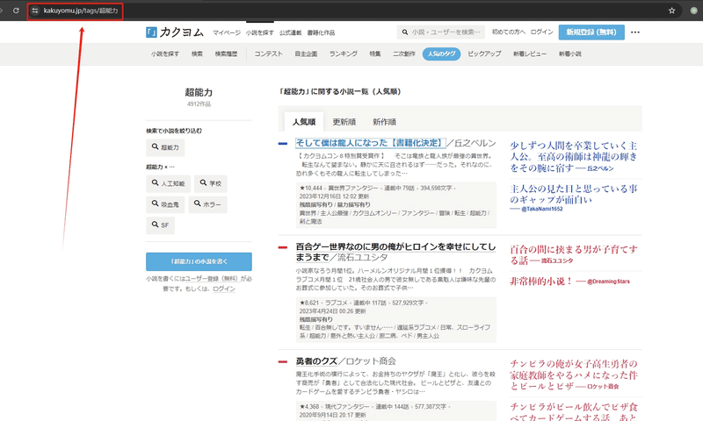The width and height of the screenshot is (703, 421).
Task: Open the 二次創作 navigation item
Action: coord(404,54)
